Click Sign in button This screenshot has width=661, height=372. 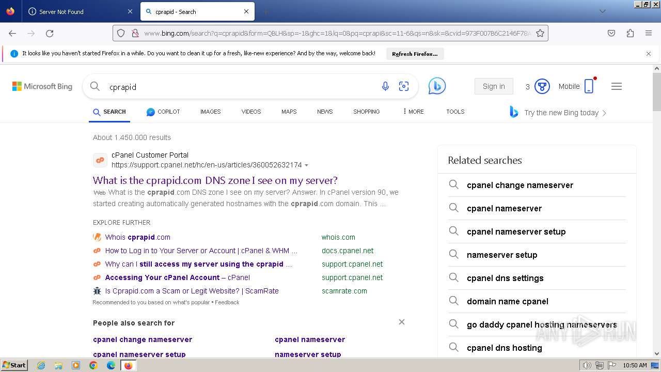tap(494, 86)
